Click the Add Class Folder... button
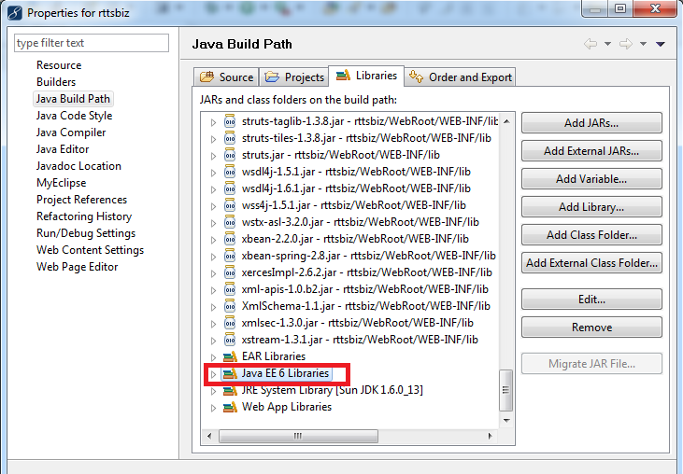Image resolution: width=683 pixels, height=474 pixels. click(591, 235)
